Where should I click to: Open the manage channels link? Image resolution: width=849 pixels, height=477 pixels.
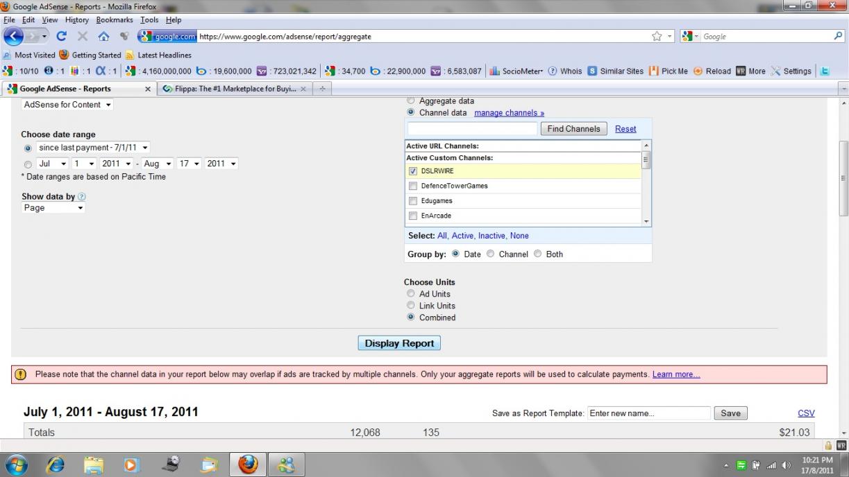pos(509,113)
